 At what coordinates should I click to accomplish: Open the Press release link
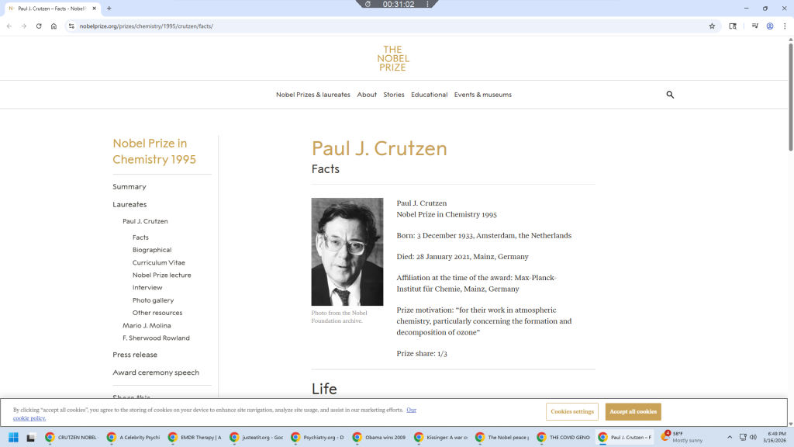click(x=135, y=355)
